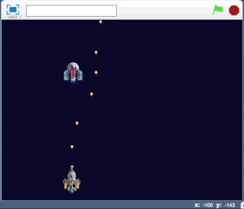
Task: Click the green flag to start the game
Action: (x=218, y=10)
